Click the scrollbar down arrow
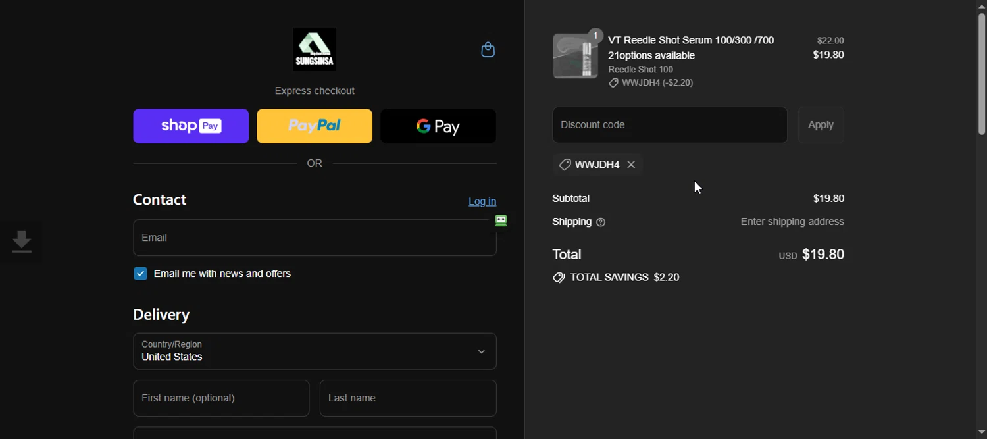This screenshot has width=987, height=439. [x=981, y=433]
